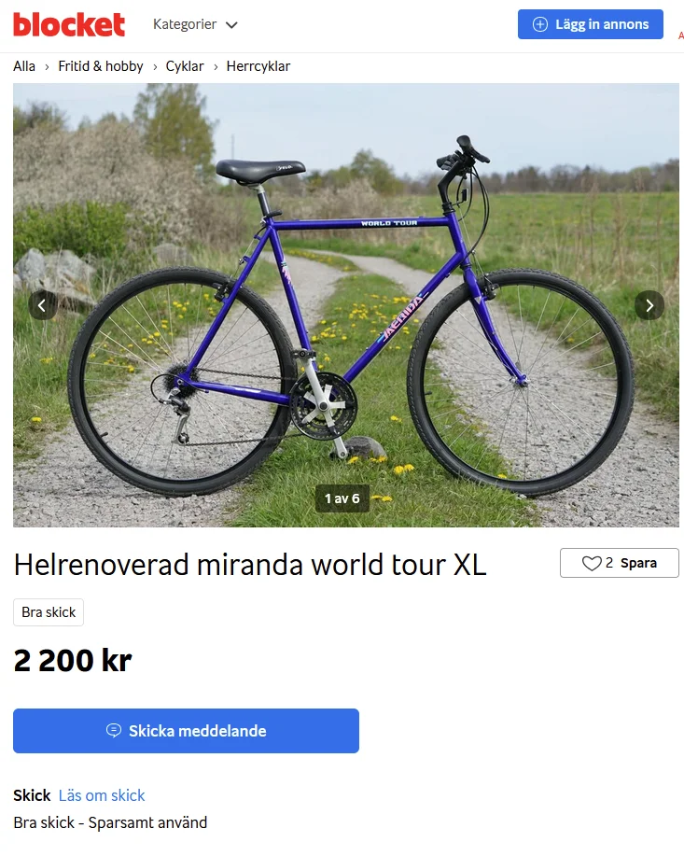Navigate to the Cyklar breadcrumb
The width and height of the screenshot is (684, 856).
point(185,66)
